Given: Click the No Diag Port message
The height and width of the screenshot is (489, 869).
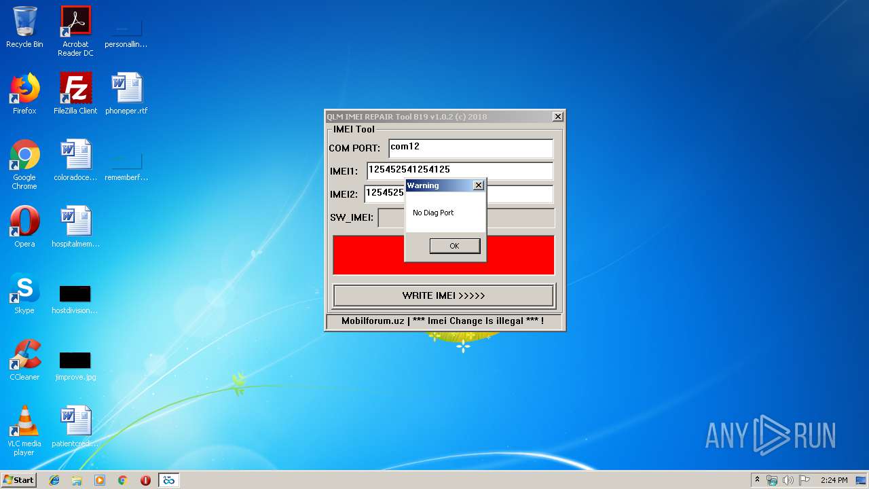Looking at the screenshot, I should pos(433,213).
